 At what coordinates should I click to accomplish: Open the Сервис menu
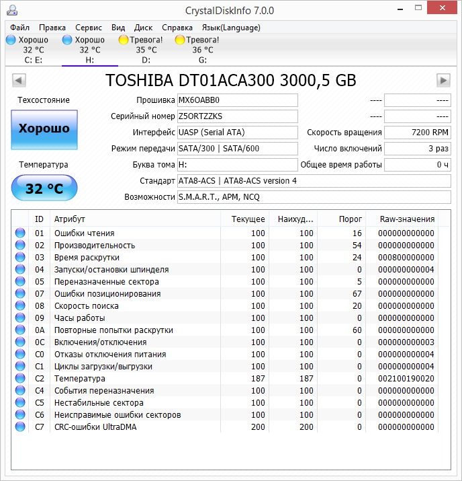point(89,28)
